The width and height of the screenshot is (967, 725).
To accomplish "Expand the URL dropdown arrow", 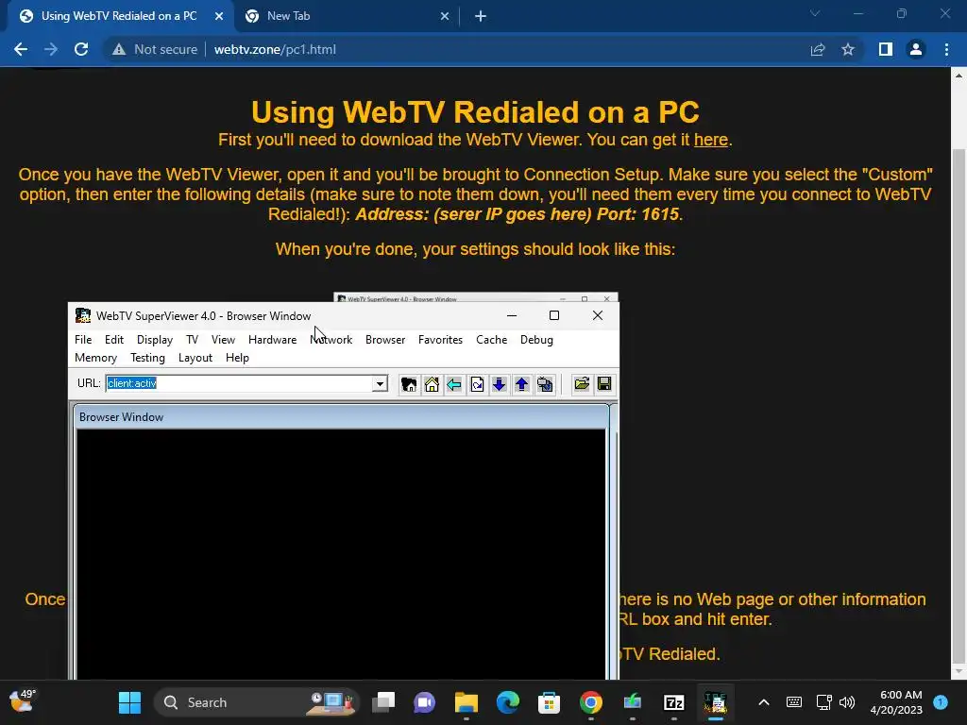I will pyautogui.click(x=380, y=383).
